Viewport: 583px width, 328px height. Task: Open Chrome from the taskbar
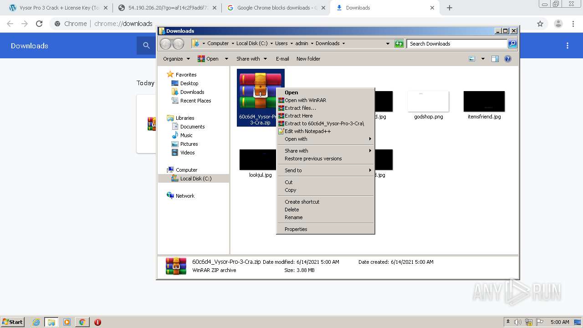click(82, 322)
